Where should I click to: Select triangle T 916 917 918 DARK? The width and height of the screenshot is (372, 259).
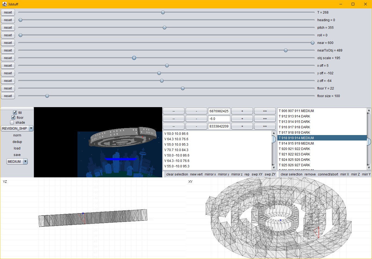point(322,127)
